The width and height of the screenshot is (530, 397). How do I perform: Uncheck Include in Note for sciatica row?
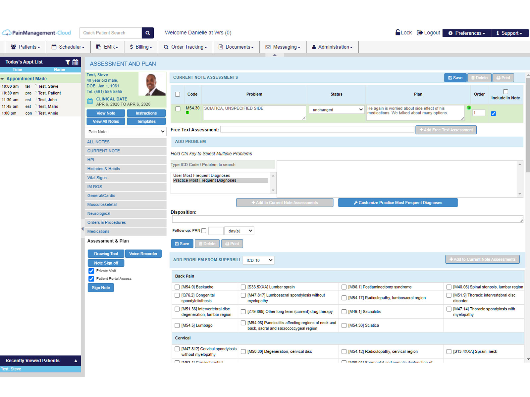click(493, 113)
